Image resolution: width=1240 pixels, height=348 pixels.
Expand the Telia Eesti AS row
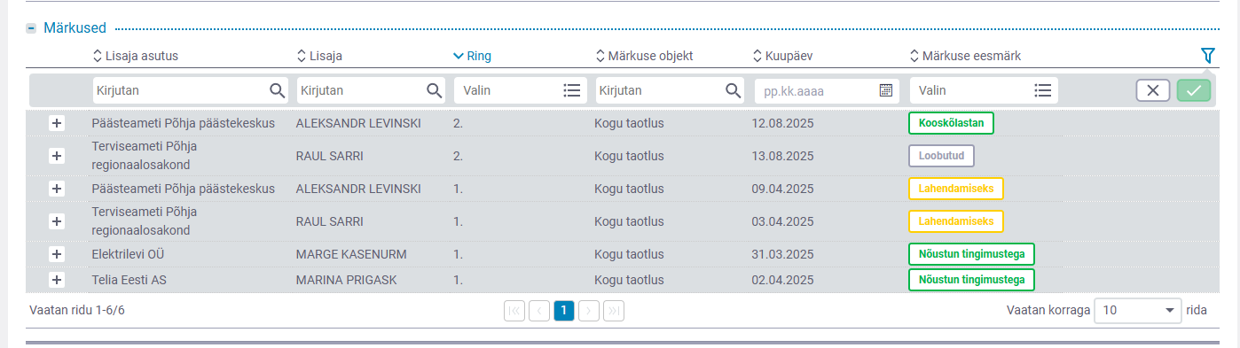tap(57, 280)
